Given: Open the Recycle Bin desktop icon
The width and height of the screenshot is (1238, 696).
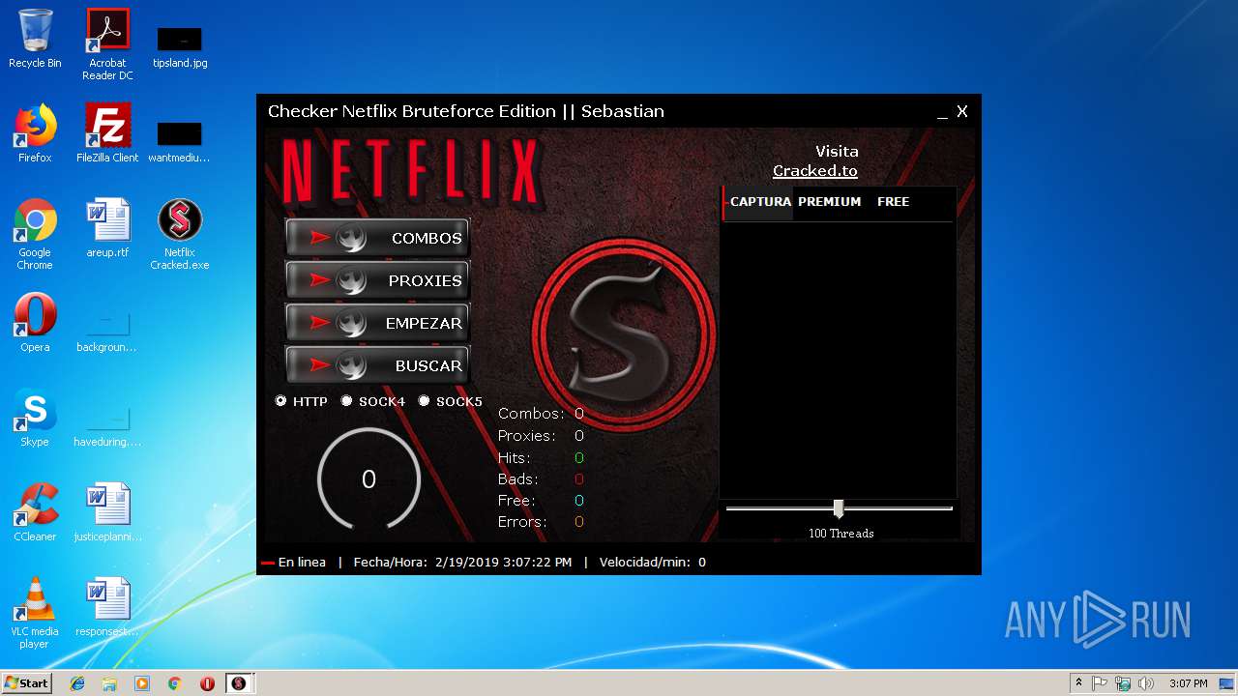Looking at the screenshot, I should (x=35, y=39).
